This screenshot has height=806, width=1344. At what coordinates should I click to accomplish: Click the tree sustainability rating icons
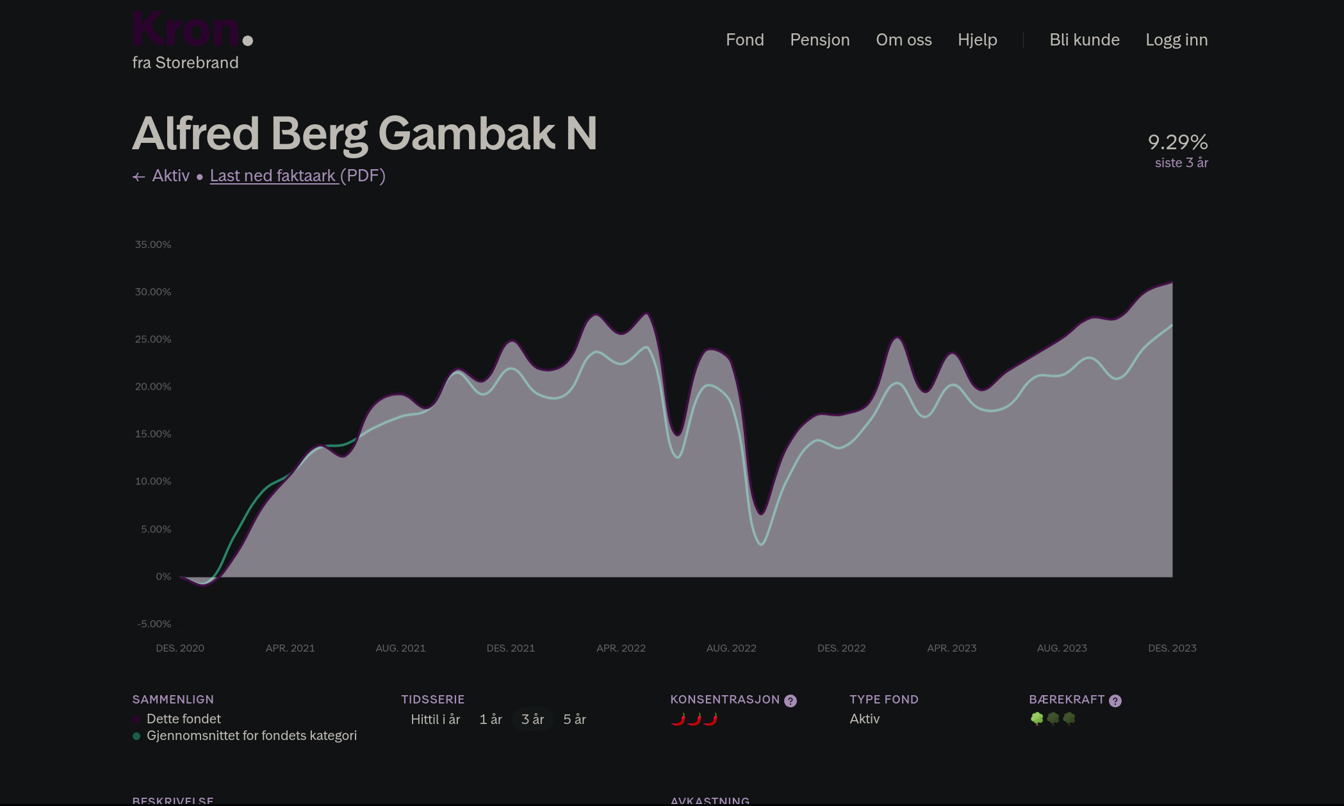(x=1053, y=719)
